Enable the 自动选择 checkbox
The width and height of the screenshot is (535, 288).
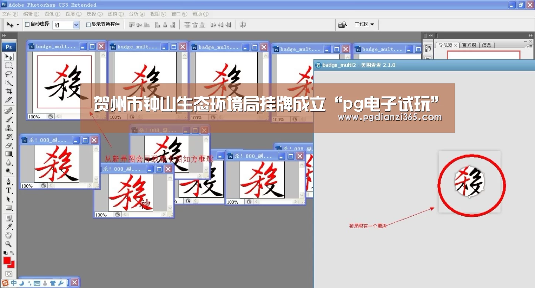[27, 24]
